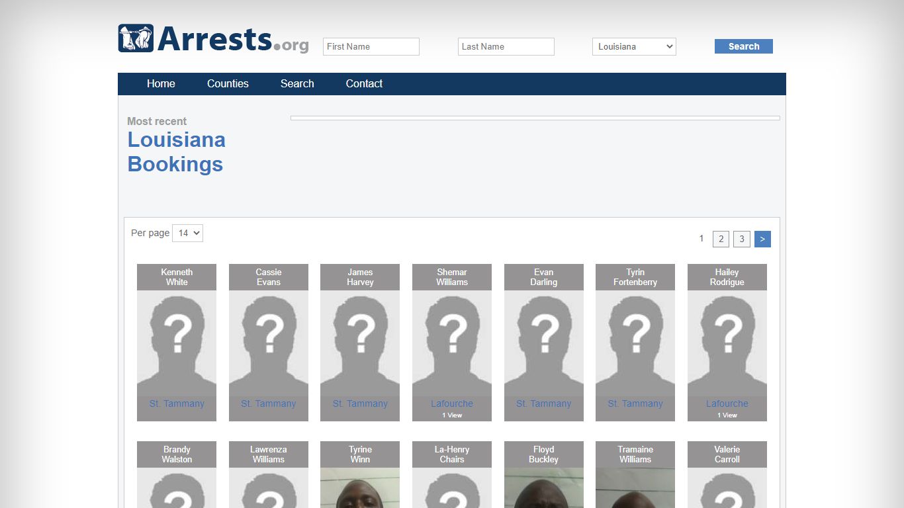The width and height of the screenshot is (904, 508).
Task: Open the Louisiana state dropdown
Action: tap(634, 46)
